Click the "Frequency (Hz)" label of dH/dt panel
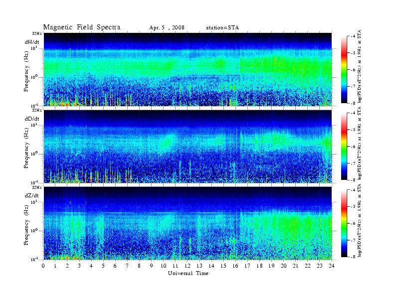Screen dimensions: 395x305 [x=26, y=71]
